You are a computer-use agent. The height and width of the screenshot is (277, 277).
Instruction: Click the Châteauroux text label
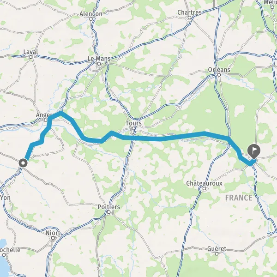pos(204,183)
